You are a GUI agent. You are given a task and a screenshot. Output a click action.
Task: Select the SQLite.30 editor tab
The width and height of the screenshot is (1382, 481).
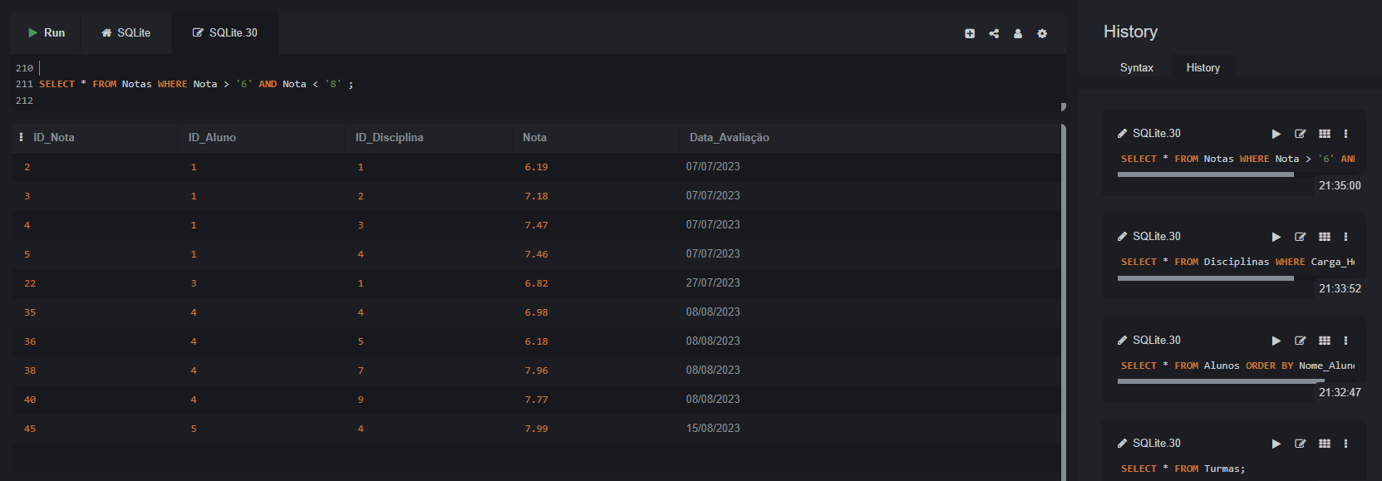(x=225, y=33)
